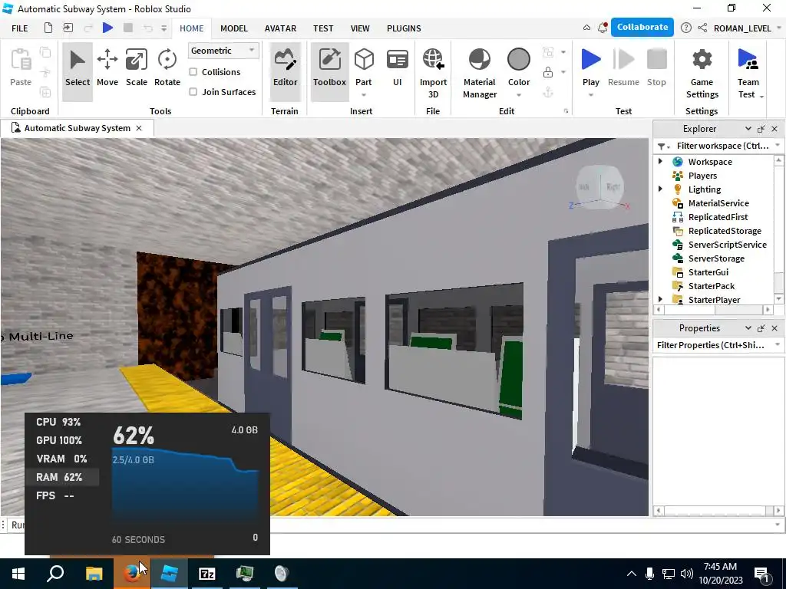
Task: Click the Collaborate button
Action: (642, 27)
